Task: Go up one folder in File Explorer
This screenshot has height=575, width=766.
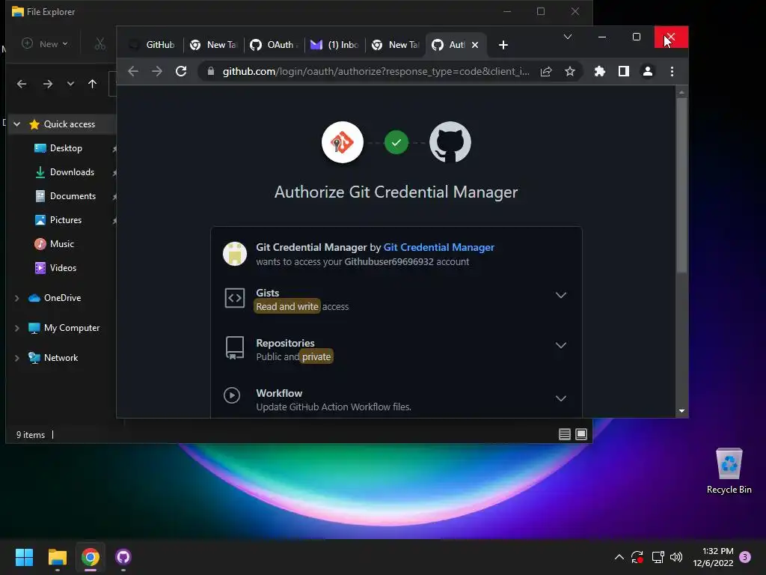Action: tap(92, 84)
